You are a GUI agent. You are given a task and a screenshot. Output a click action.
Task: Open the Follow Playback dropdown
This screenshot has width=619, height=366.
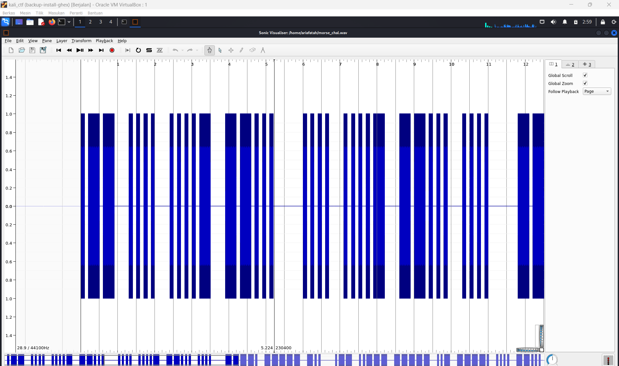coord(597,91)
